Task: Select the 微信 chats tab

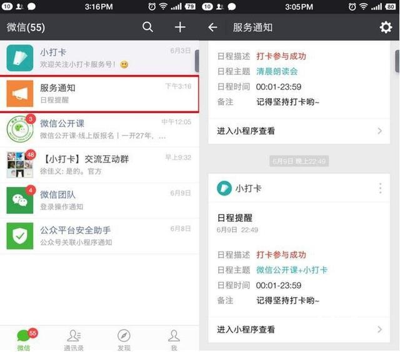Action: pyautogui.click(x=24, y=339)
